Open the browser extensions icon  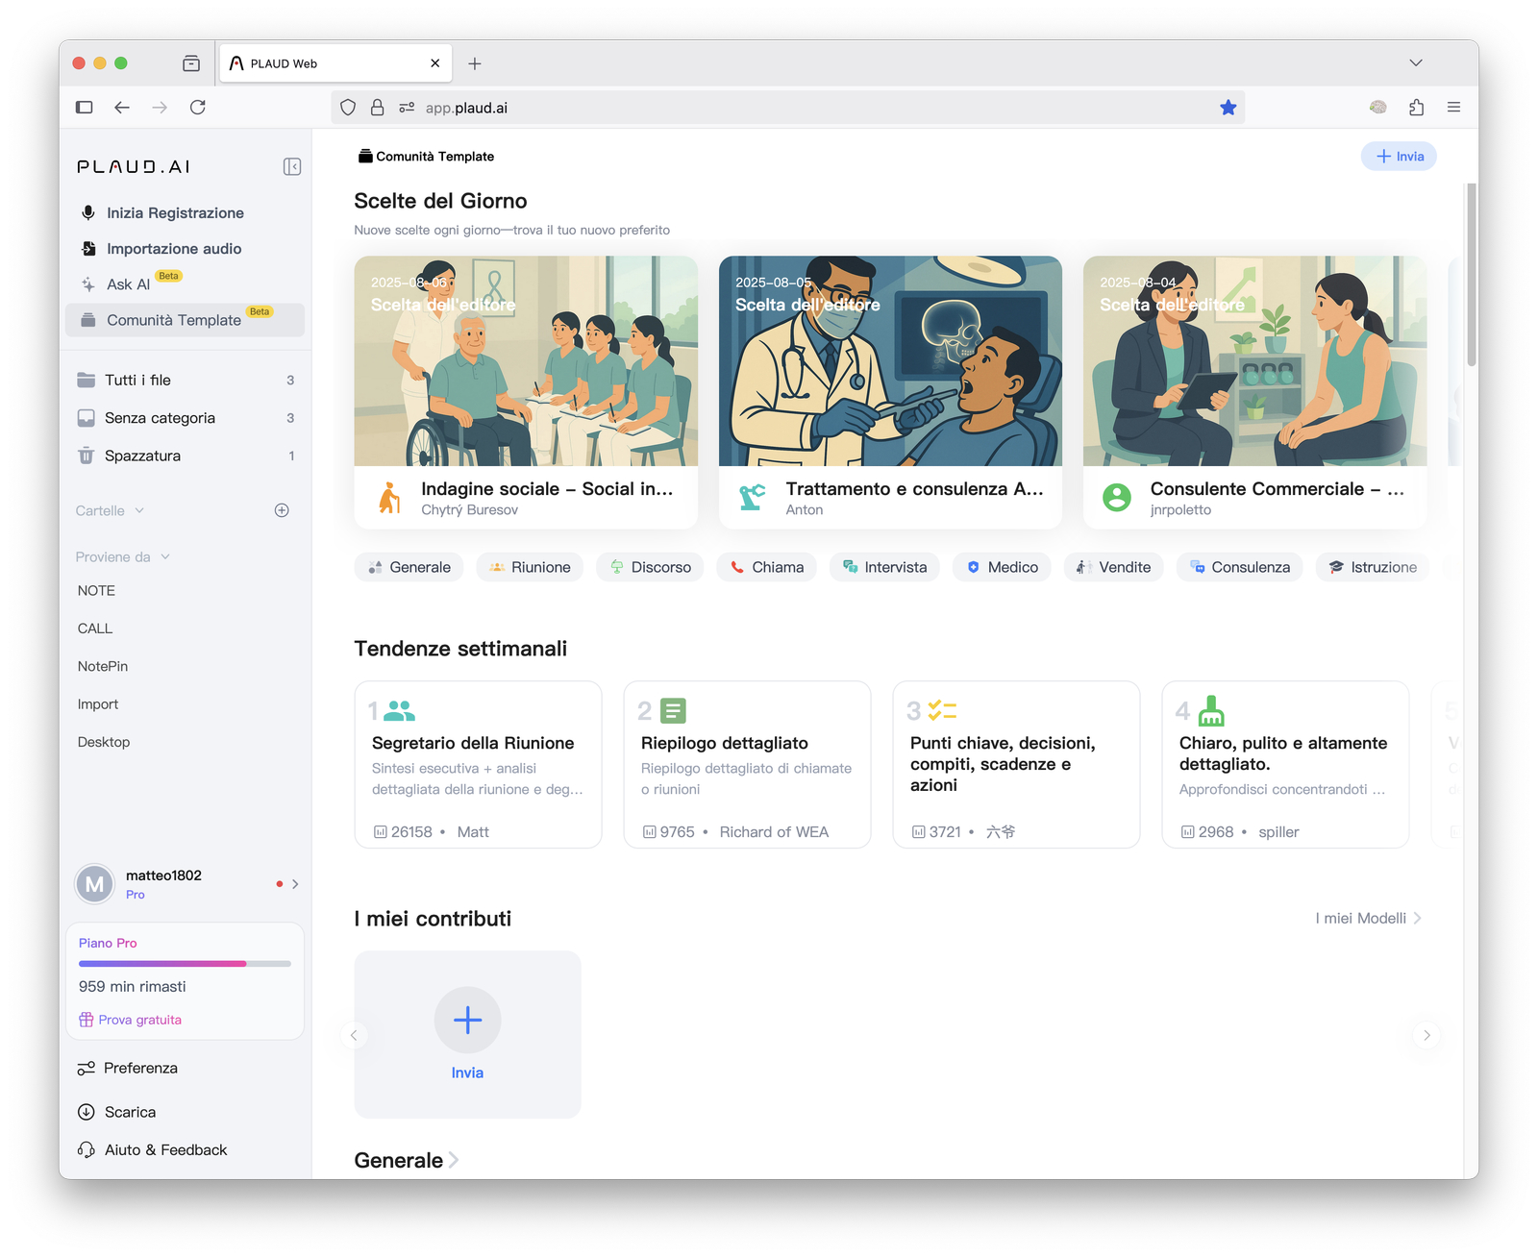tap(1416, 108)
